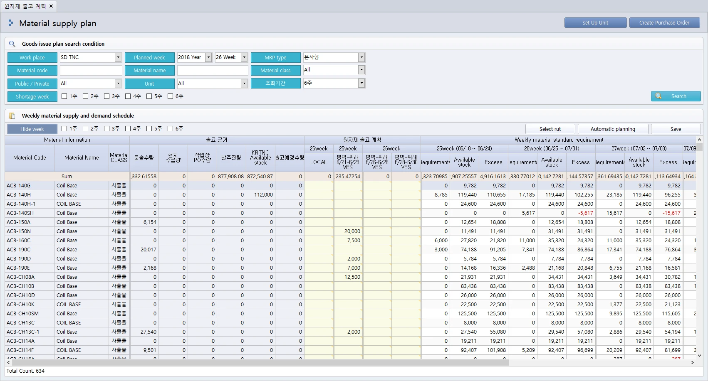Viewport: 708px width, 381px height.
Task: Focus the Material code input field
Action: pyautogui.click(x=91, y=71)
